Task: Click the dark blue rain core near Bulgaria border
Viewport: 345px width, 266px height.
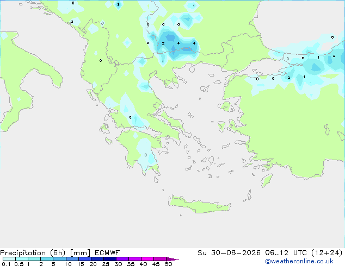Action: click(x=187, y=49)
